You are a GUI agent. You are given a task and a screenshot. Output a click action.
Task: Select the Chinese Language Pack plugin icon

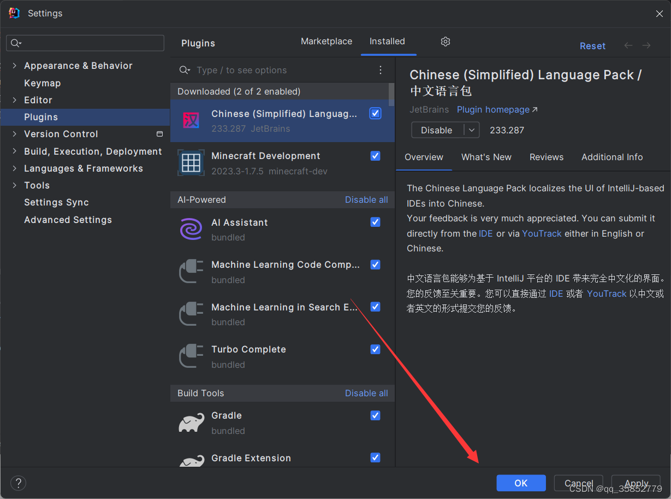(191, 120)
